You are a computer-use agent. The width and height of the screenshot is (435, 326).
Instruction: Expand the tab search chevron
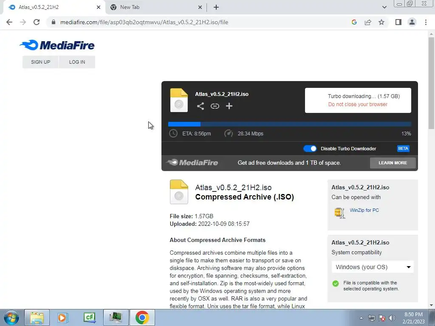point(384,7)
